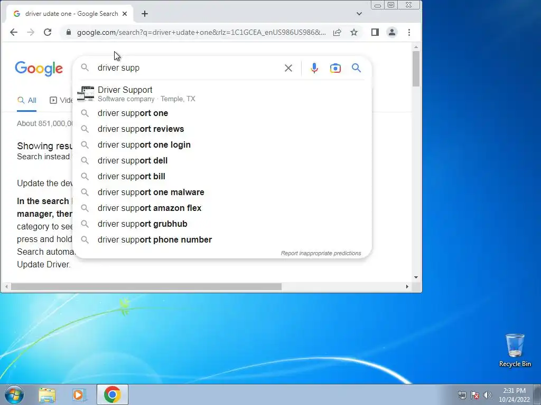The width and height of the screenshot is (541, 405).
Task: Click the Google logo
Action: click(39, 69)
